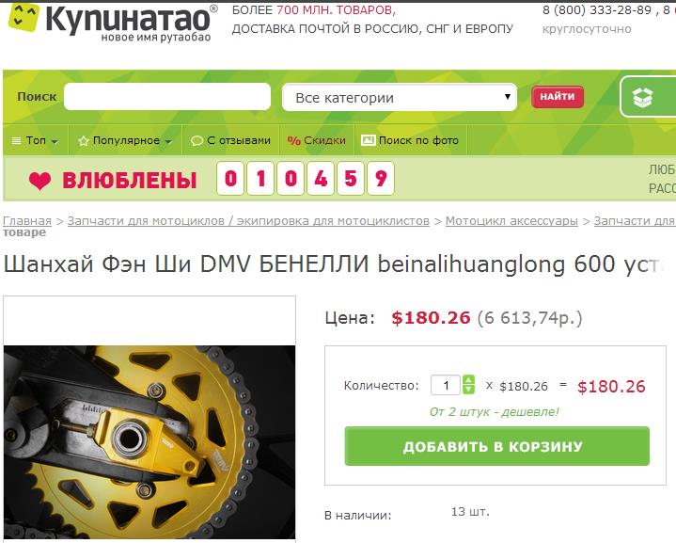Open the gold sprocket product image
Screen dimensions: 676x543
coord(149,441)
